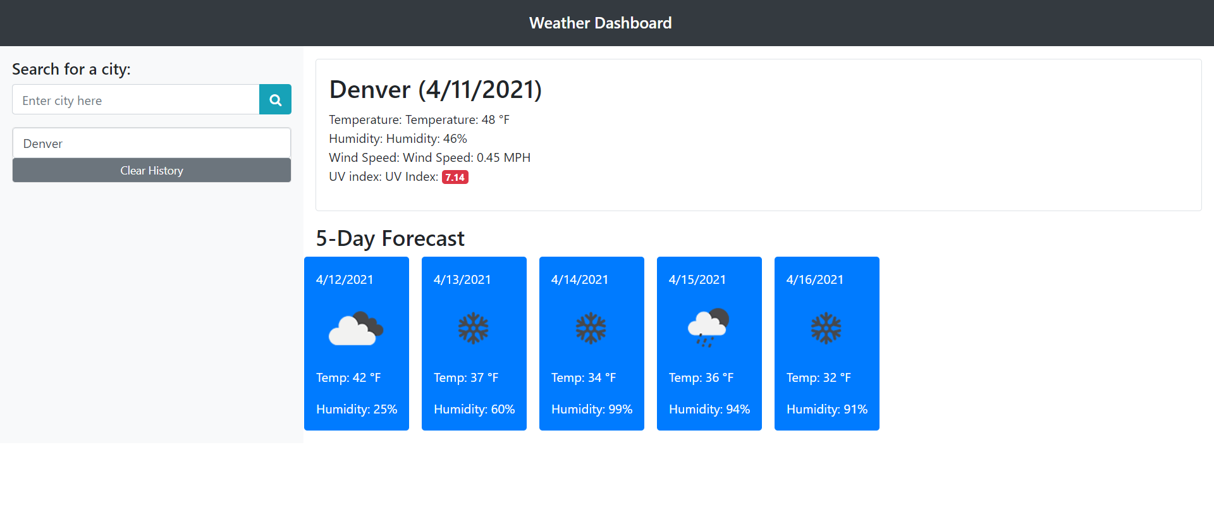Click the rain cloud icon for 4/15/2021
The image size is (1214, 526).
pyautogui.click(x=709, y=327)
